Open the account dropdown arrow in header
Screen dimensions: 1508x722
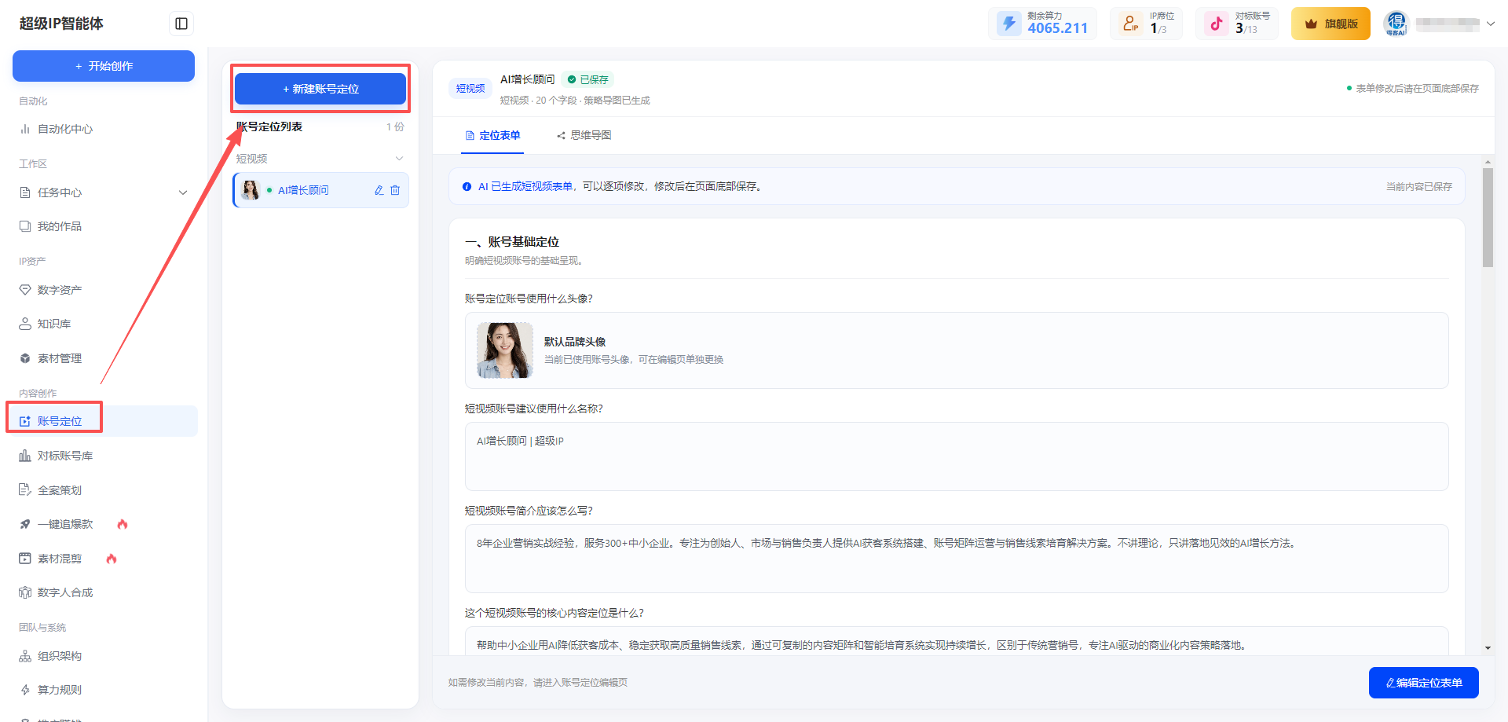tap(1490, 24)
